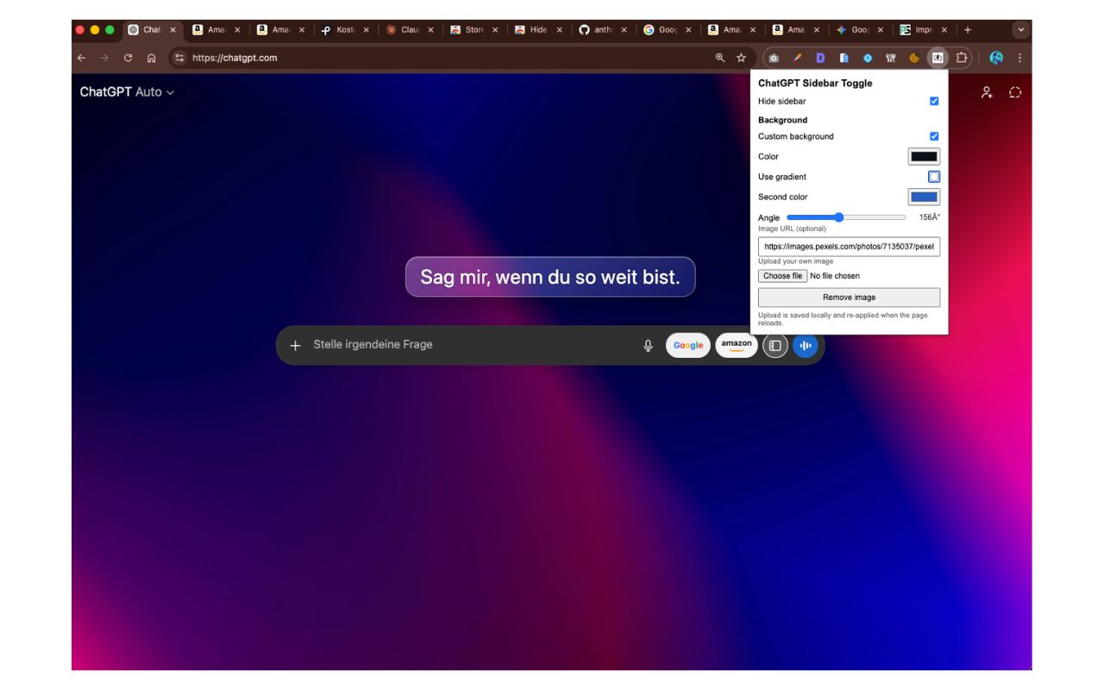Viewport: 1104px width, 690px height.
Task: Click the amazon button in the prompt box
Action: point(737,345)
